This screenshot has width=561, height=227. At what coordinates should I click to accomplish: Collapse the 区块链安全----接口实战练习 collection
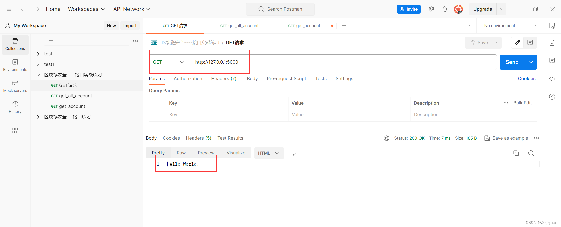[38, 75]
